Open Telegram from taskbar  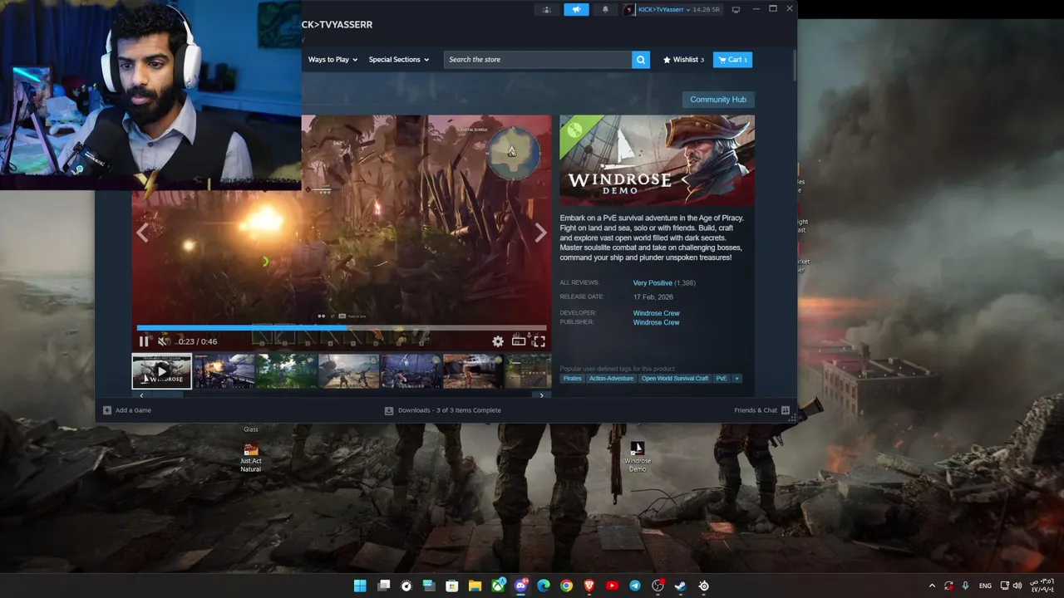(635, 586)
